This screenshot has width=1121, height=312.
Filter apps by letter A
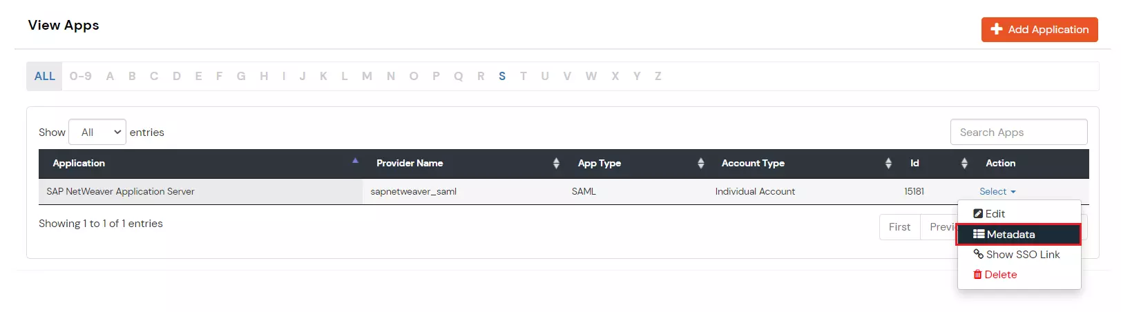(110, 76)
